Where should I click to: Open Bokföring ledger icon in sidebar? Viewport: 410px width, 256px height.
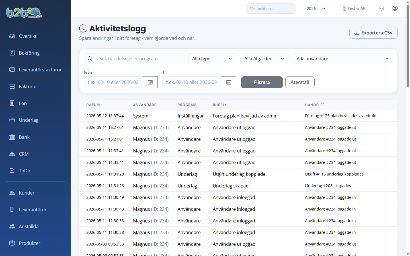[12, 53]
